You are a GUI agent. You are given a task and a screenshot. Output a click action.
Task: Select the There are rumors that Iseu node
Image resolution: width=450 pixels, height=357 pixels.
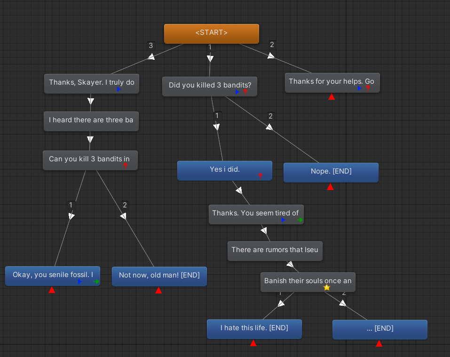coord(275,250)
